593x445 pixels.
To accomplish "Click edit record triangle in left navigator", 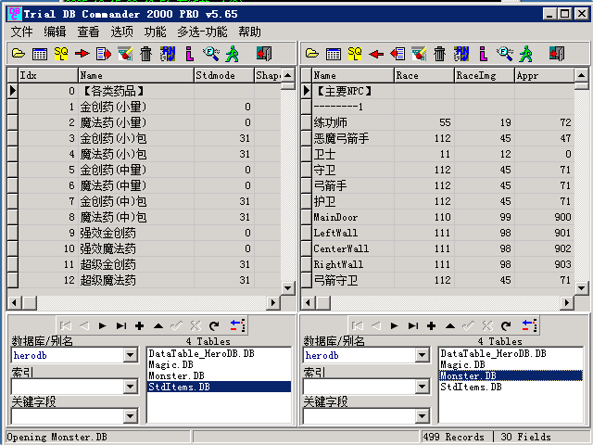I will point(158,325).
